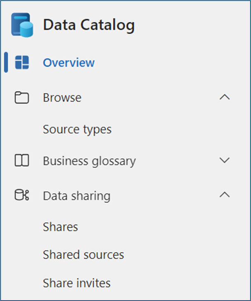Click the Data sharing cylinder-share icon
Screen dimensions: 251x301
(21, 195)
